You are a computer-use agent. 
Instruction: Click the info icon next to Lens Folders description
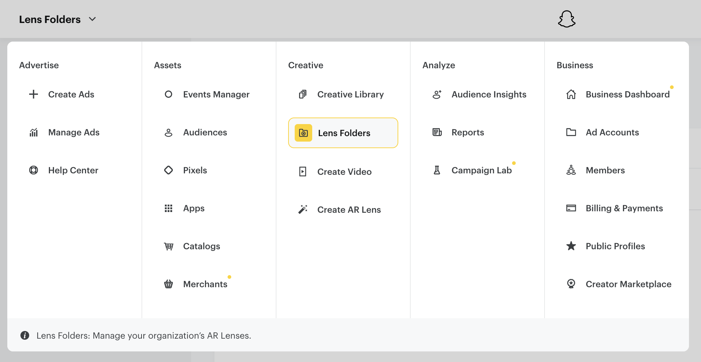[24, 335]
